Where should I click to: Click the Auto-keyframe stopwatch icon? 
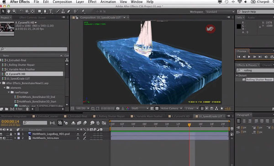coord(98,123)
